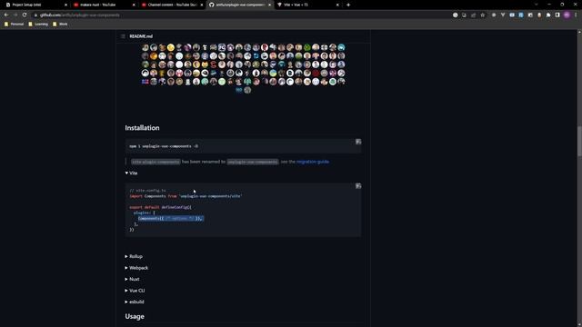Bookmark this page with the star icon
The height and width of the screenshot is (327, 582).
click(483, 15)
